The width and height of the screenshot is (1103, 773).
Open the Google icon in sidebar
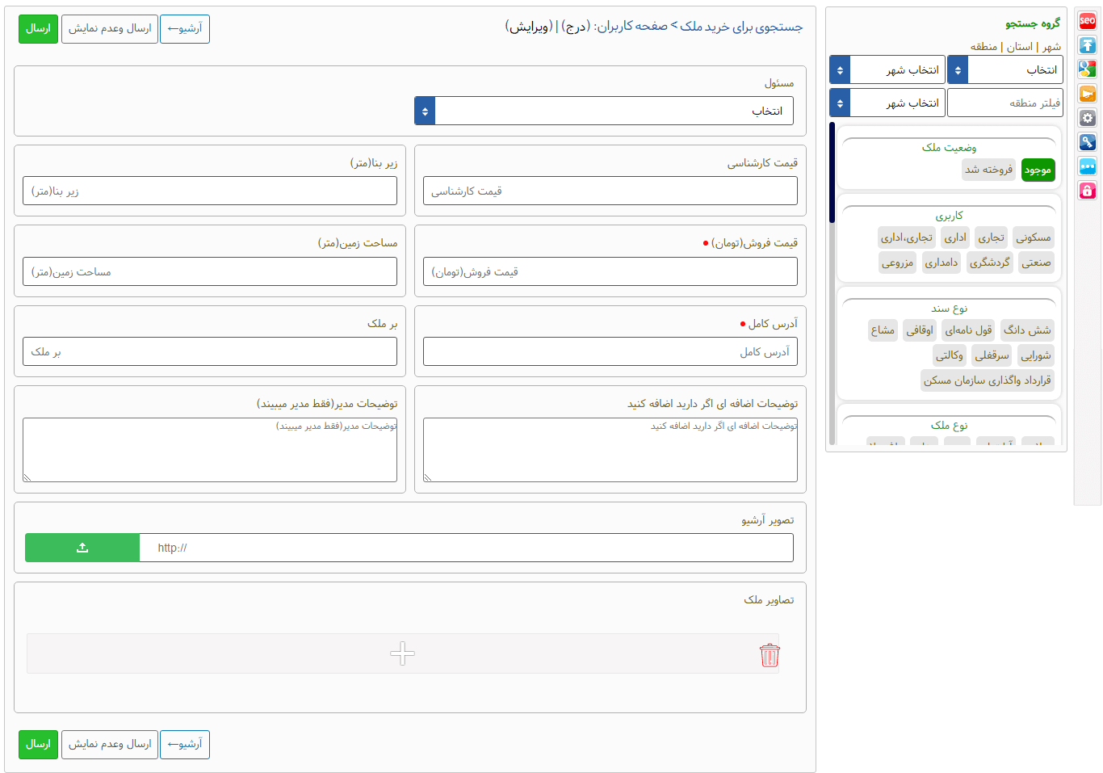click(1088, 69)
